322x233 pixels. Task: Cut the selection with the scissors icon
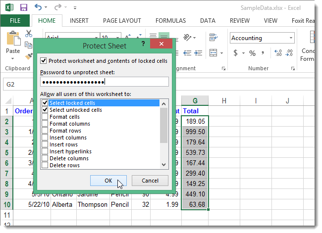click(29, 34)
